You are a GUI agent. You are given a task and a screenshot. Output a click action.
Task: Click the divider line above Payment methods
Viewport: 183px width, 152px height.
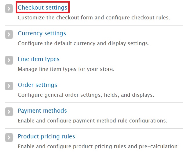(94, 102)
